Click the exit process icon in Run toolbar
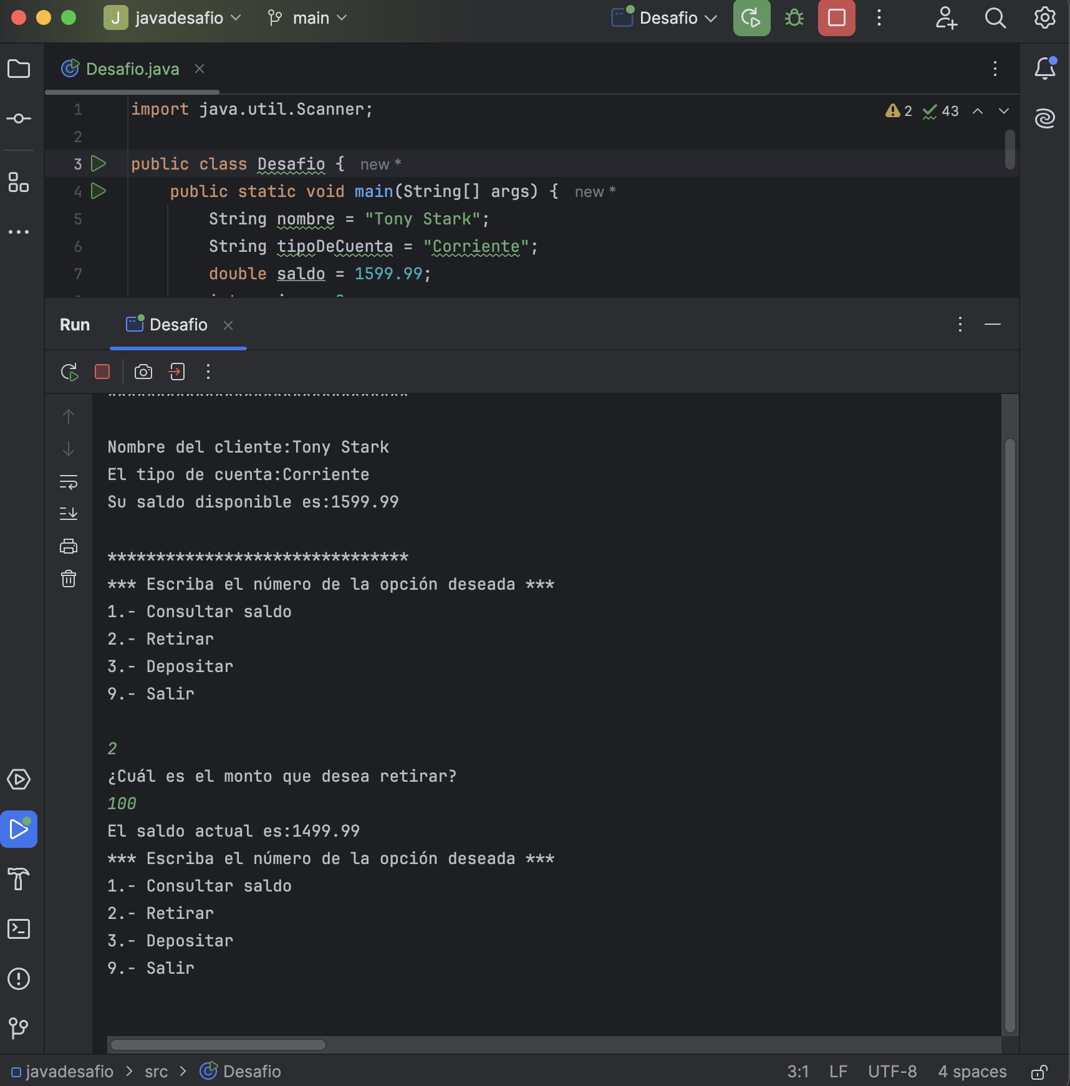Image resolution: width=1070 pixels, height=1086 pixels. pyautogui.click(x=177, y=372)
